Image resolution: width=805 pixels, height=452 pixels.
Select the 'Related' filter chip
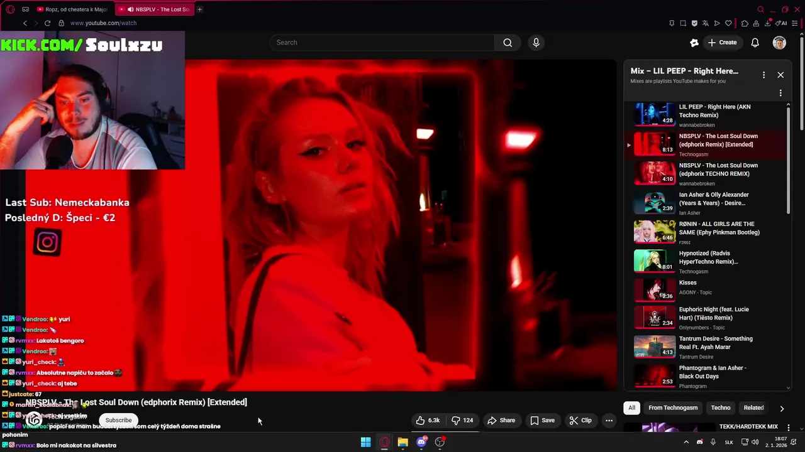pyautogui.click(x=753, y=407)
